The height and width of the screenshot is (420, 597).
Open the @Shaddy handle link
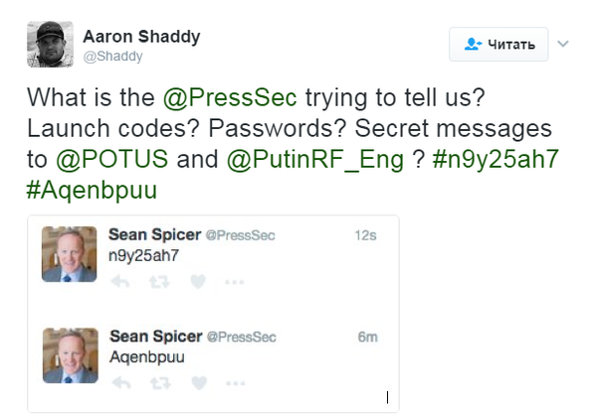click(112, 57)
